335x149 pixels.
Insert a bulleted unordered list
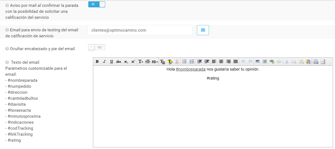tap(184, 62)
